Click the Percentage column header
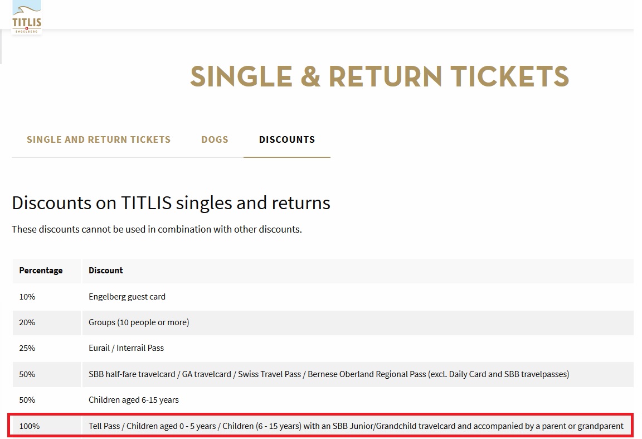This screenshot has height=439, width=642. (41, 271)
